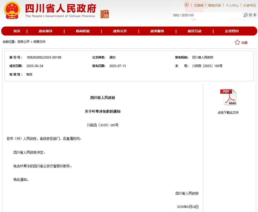Click the date 2025年6月24日
This screenshot has width=258, height=212.
click(x=188, y=207)
